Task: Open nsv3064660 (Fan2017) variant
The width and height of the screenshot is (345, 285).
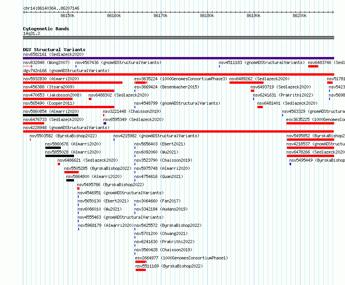Action: [157, 201]
